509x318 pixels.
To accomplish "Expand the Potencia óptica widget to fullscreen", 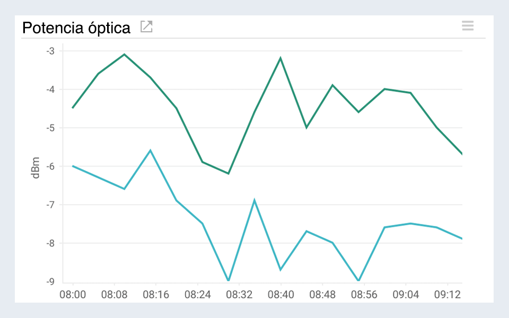I will pos(146,26).
